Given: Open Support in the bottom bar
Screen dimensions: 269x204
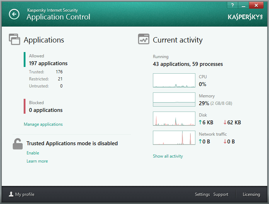Looking at the screenshot, I should [221, 194].
